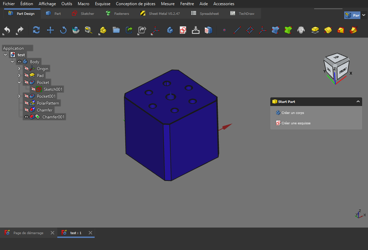Click the FRONT face of the navigation cube

click(x=342, y=71)
